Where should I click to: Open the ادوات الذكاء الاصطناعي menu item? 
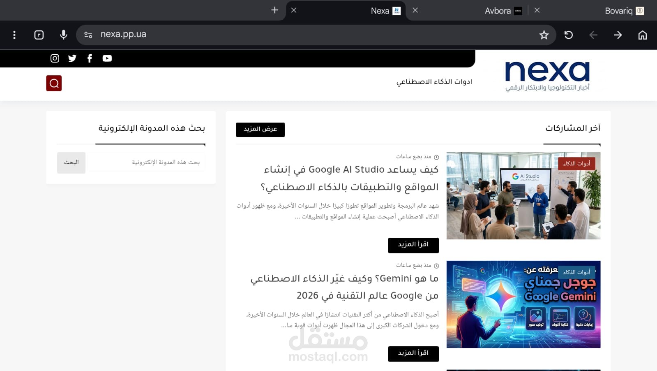434,82
